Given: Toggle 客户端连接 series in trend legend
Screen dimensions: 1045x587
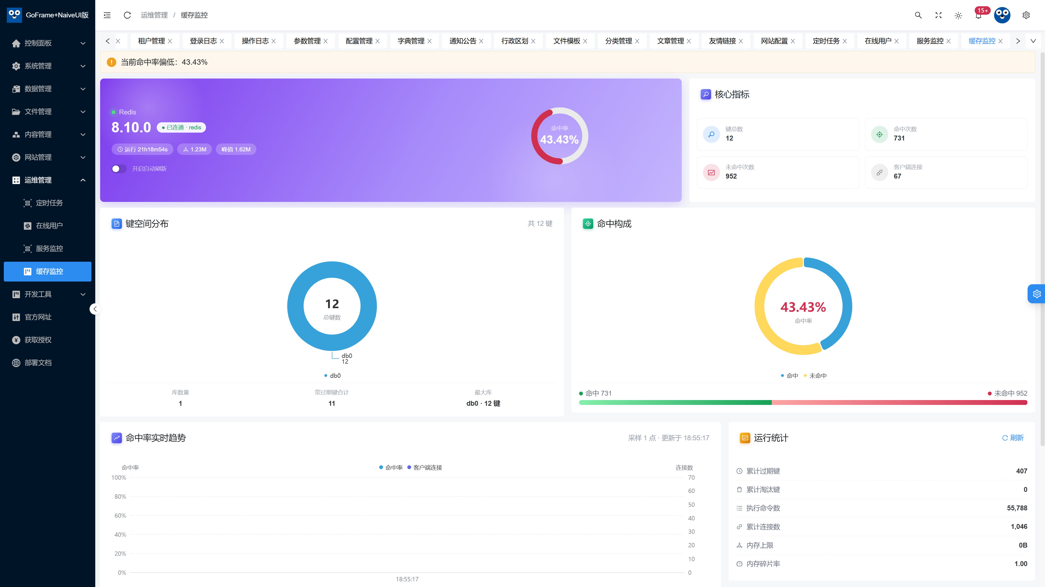Looking at the screenshot, I should 424,467.
